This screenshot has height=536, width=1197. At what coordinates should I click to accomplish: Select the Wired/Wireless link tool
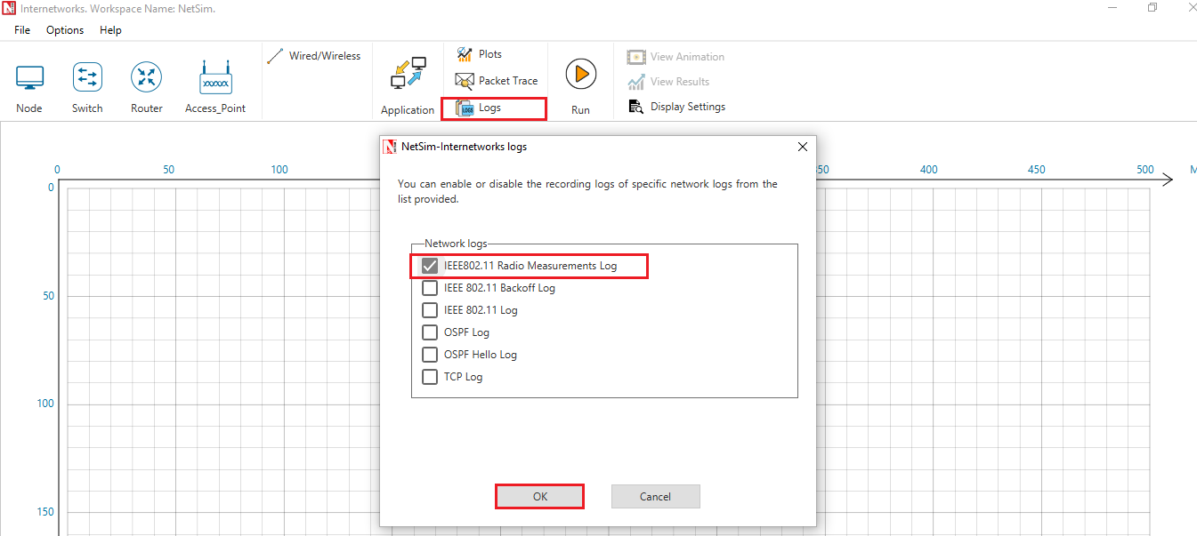(314, 56)
